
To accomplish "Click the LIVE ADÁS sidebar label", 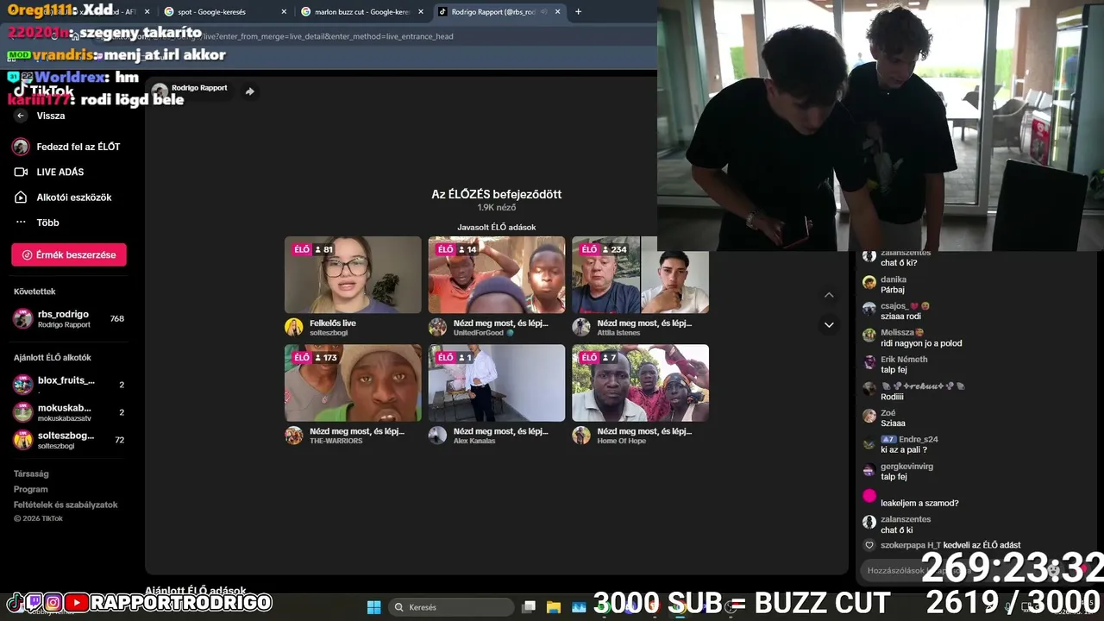I will click(60, 172).
